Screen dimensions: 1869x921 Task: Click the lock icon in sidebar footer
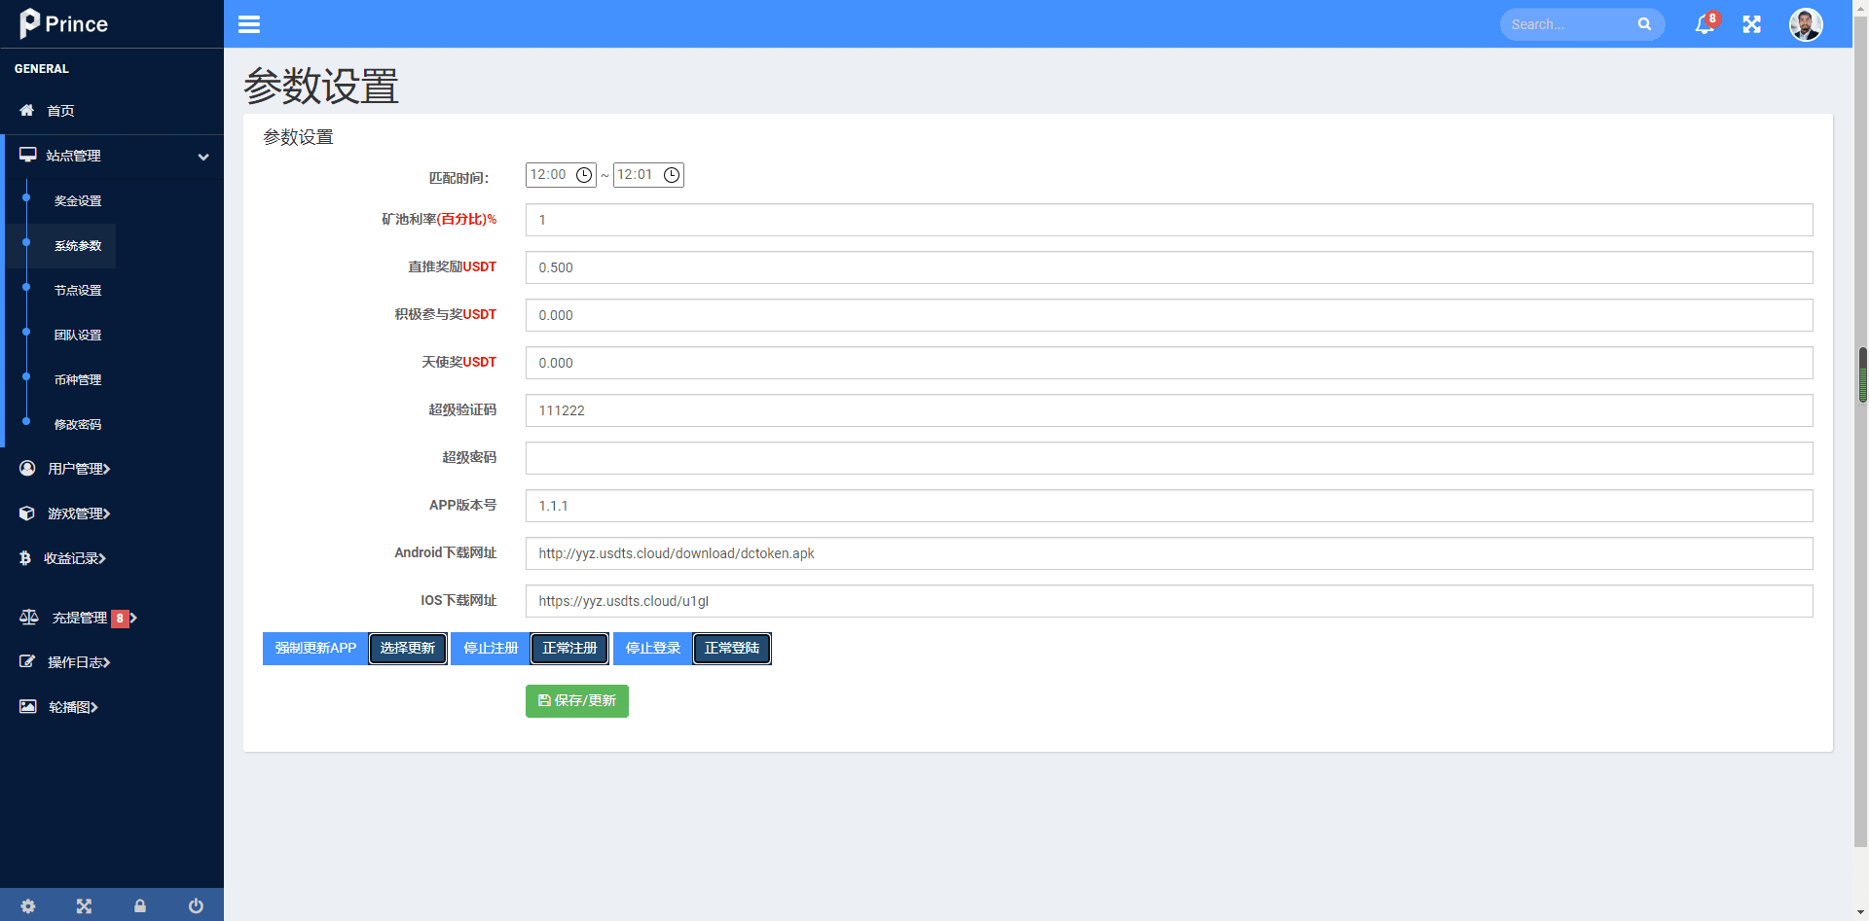click(x=140, y=905)
